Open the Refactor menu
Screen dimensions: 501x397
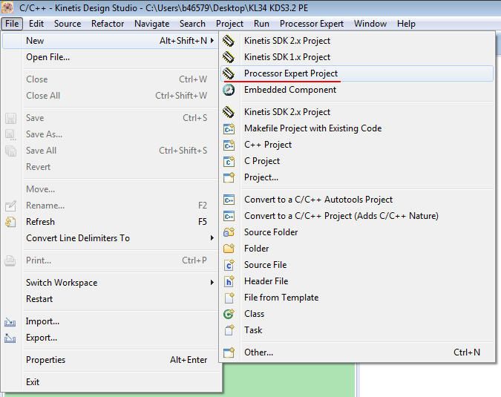point(108,24)
